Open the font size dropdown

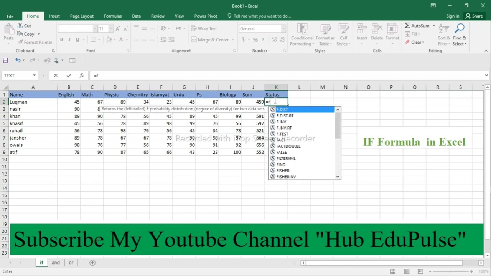110,29
